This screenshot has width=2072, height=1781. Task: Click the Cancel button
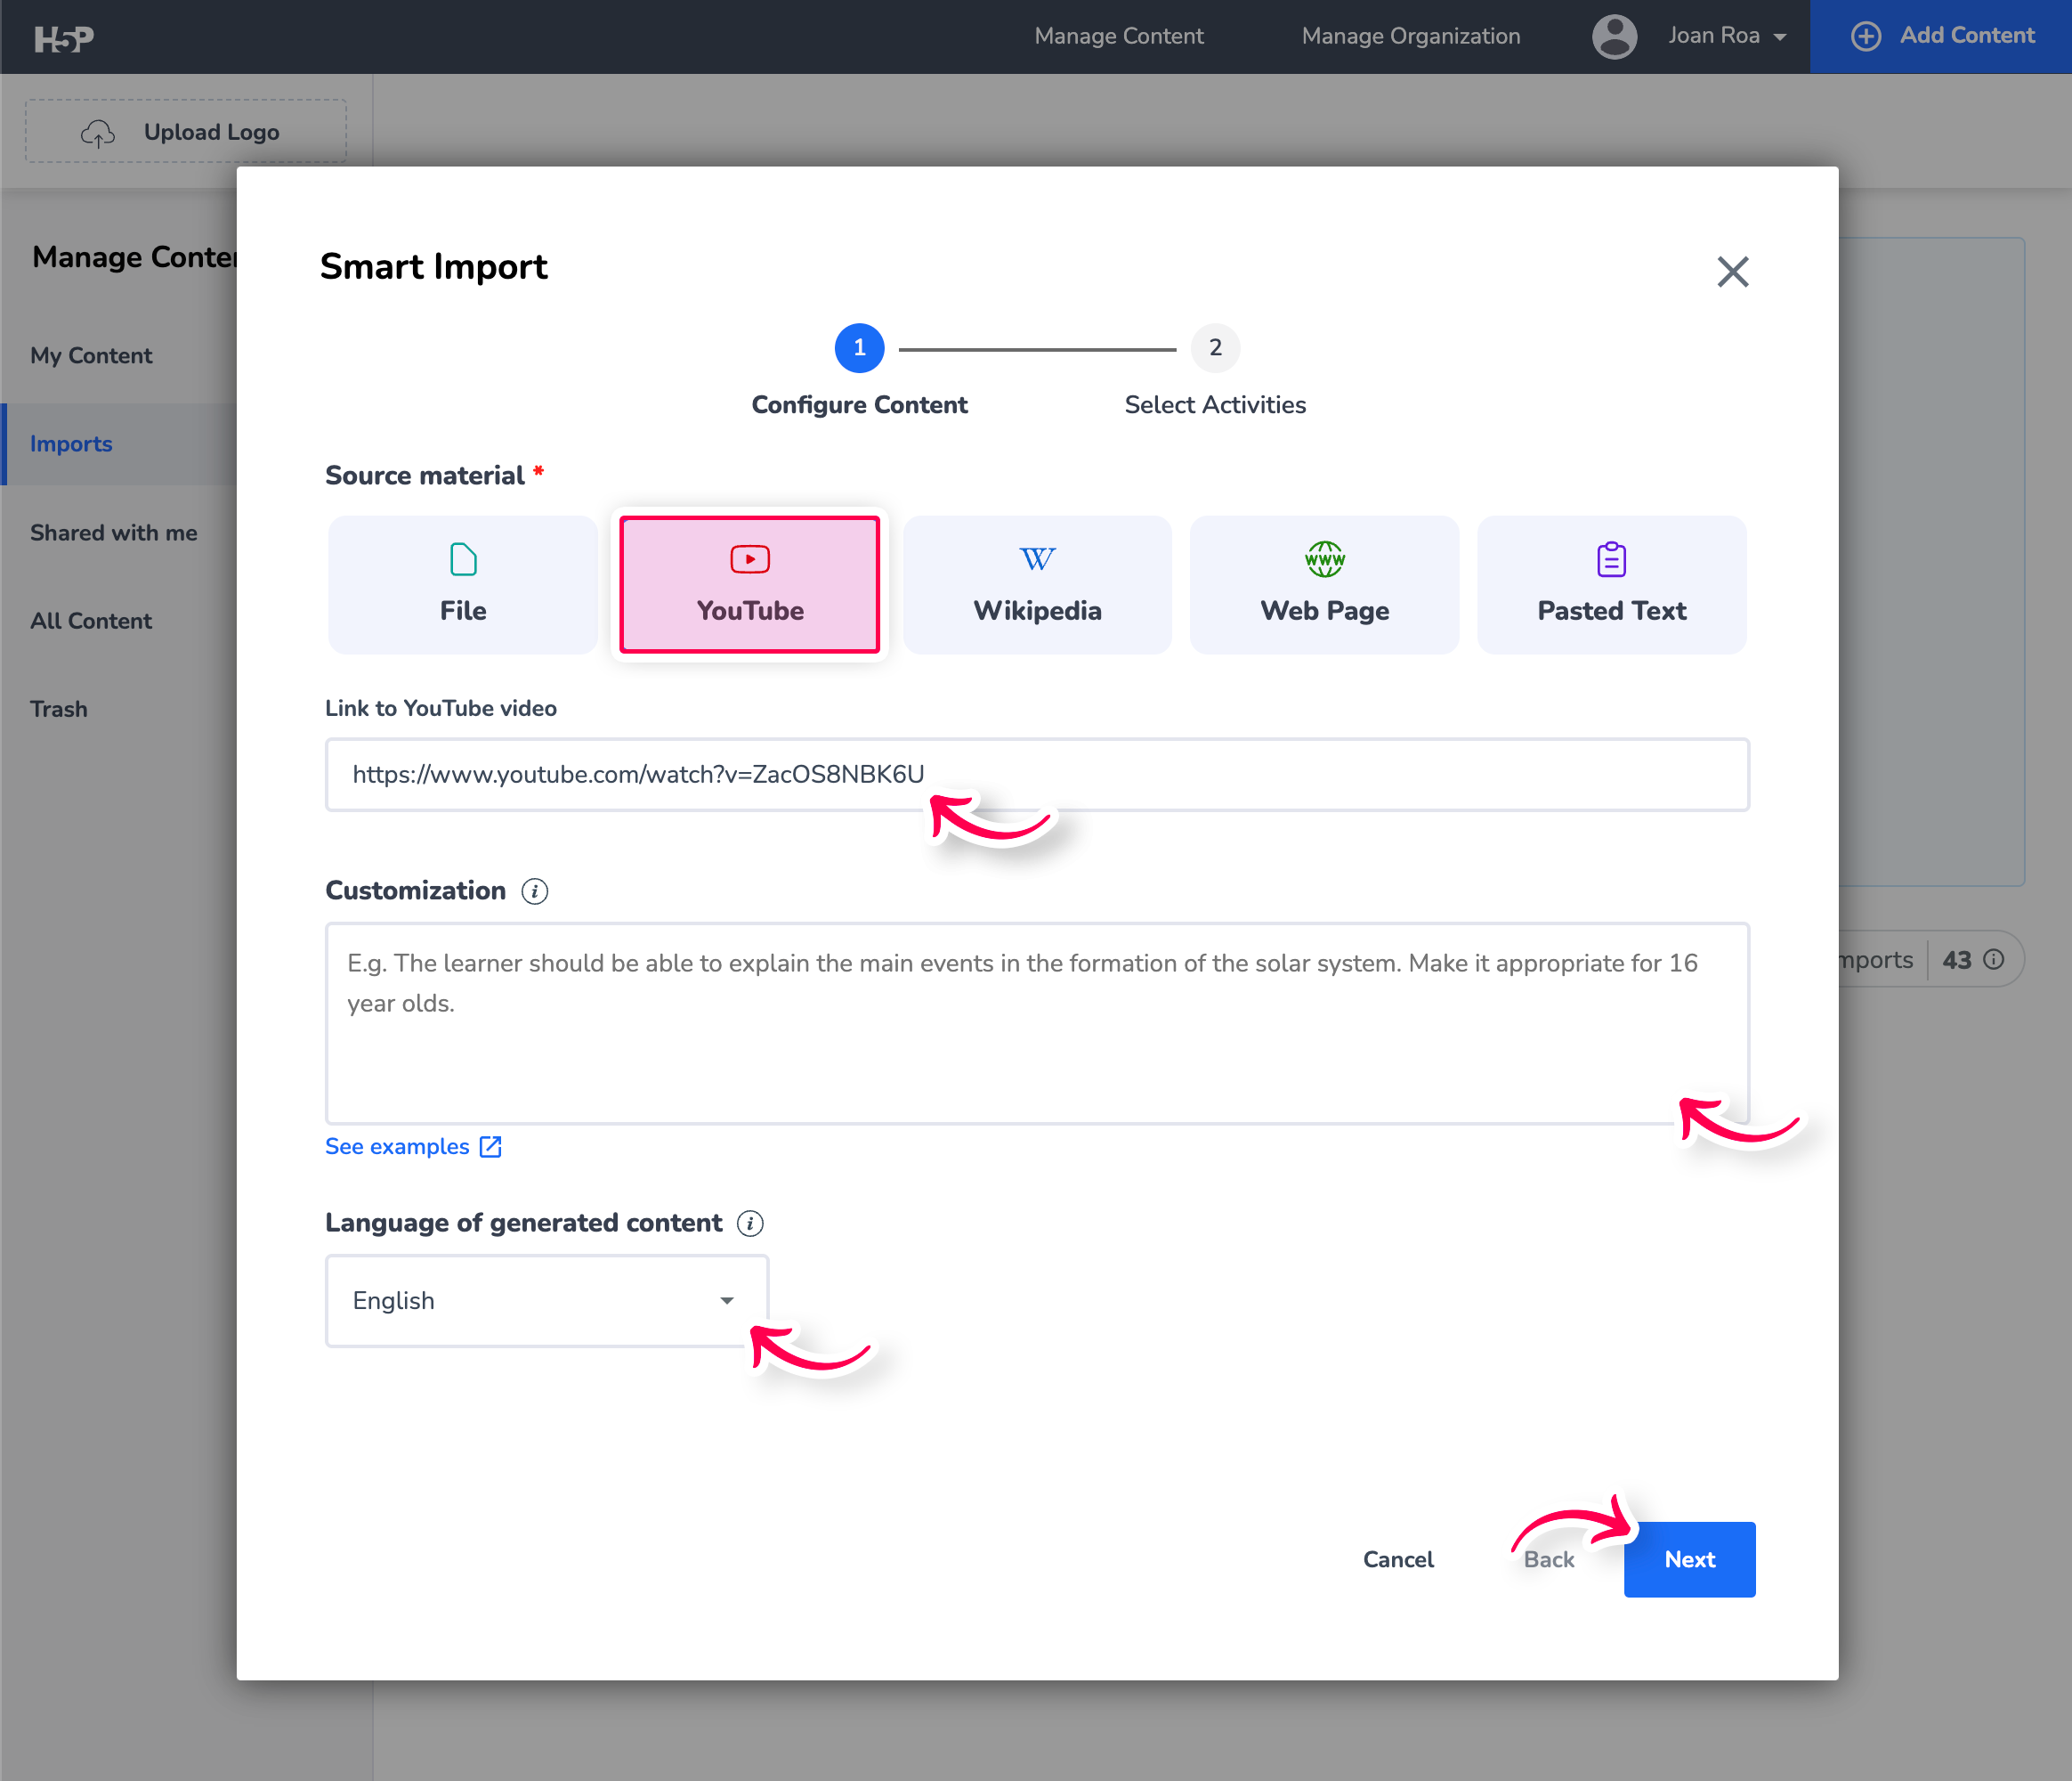tap(1398, 1560)
